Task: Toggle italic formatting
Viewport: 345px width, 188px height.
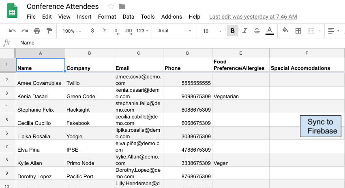Action: pos(244,31)
